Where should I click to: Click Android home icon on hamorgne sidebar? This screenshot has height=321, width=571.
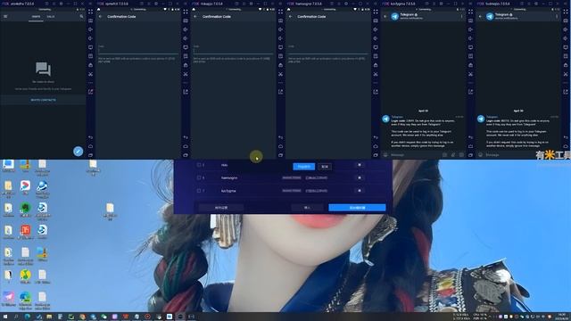(376, 146)
